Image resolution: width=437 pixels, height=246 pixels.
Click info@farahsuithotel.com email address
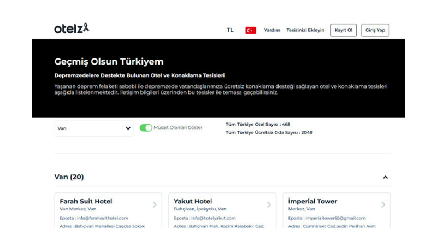[x=102, y=218]
